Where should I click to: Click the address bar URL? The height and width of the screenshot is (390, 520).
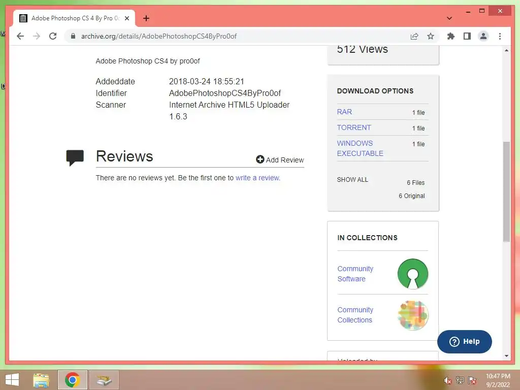(x=159, y=36)
